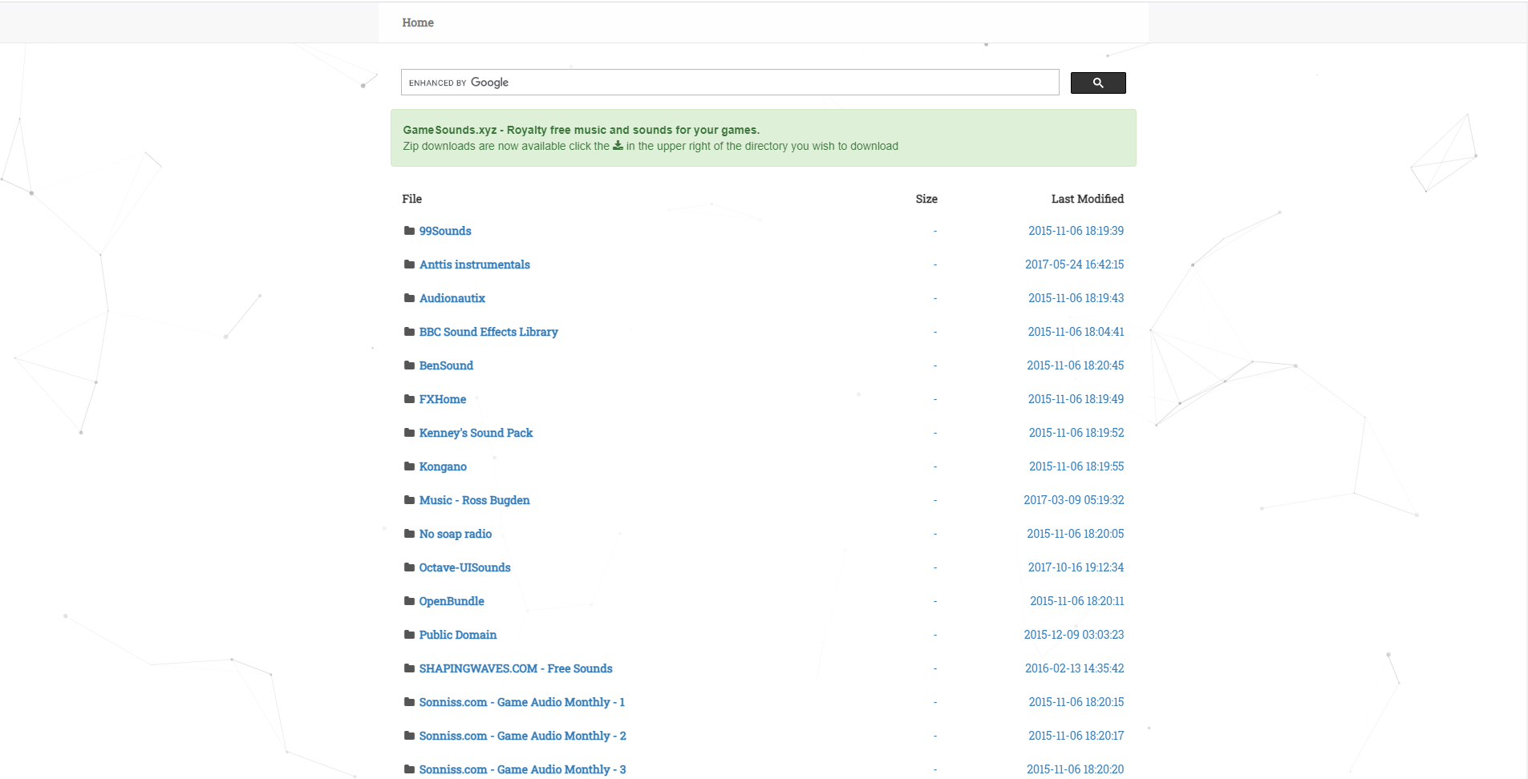Click the No soap radio folder icon
1528x779 pixels.
tap(409, 534)
